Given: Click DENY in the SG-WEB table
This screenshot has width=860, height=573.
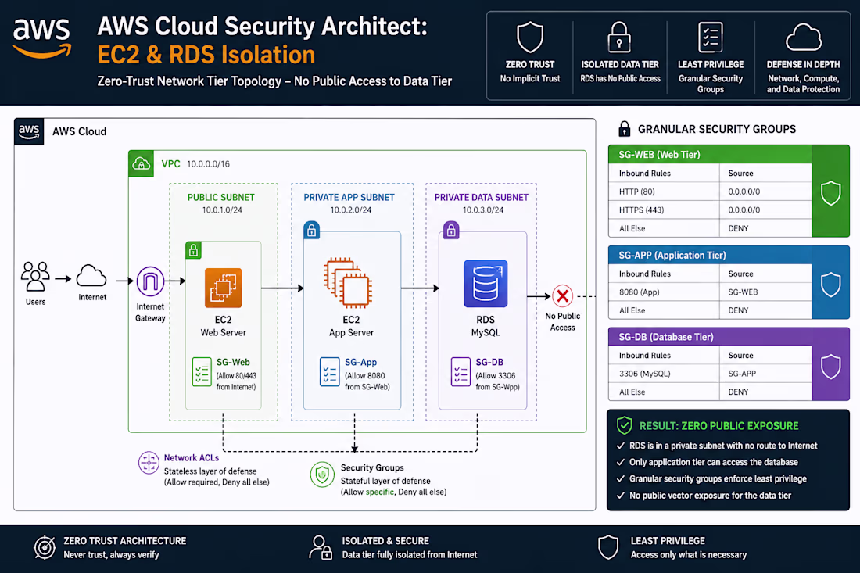Looking at the screenshot, I should pyautogui.click(x=738, y=228).
